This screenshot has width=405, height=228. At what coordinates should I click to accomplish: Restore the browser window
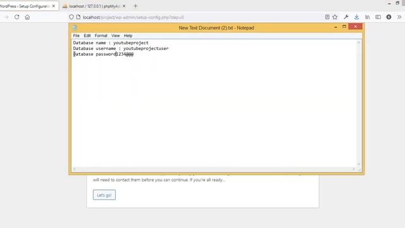[x=397, y=3]
